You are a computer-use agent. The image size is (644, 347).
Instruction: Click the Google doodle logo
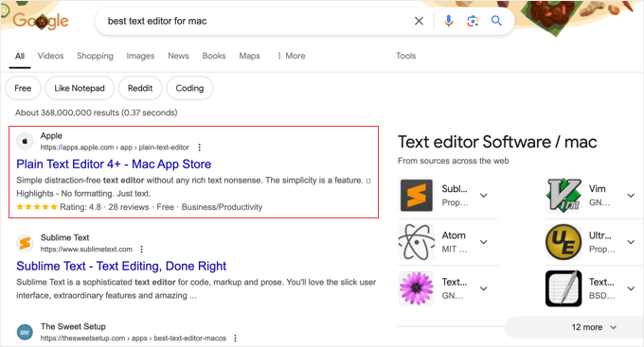coord(40,21)
